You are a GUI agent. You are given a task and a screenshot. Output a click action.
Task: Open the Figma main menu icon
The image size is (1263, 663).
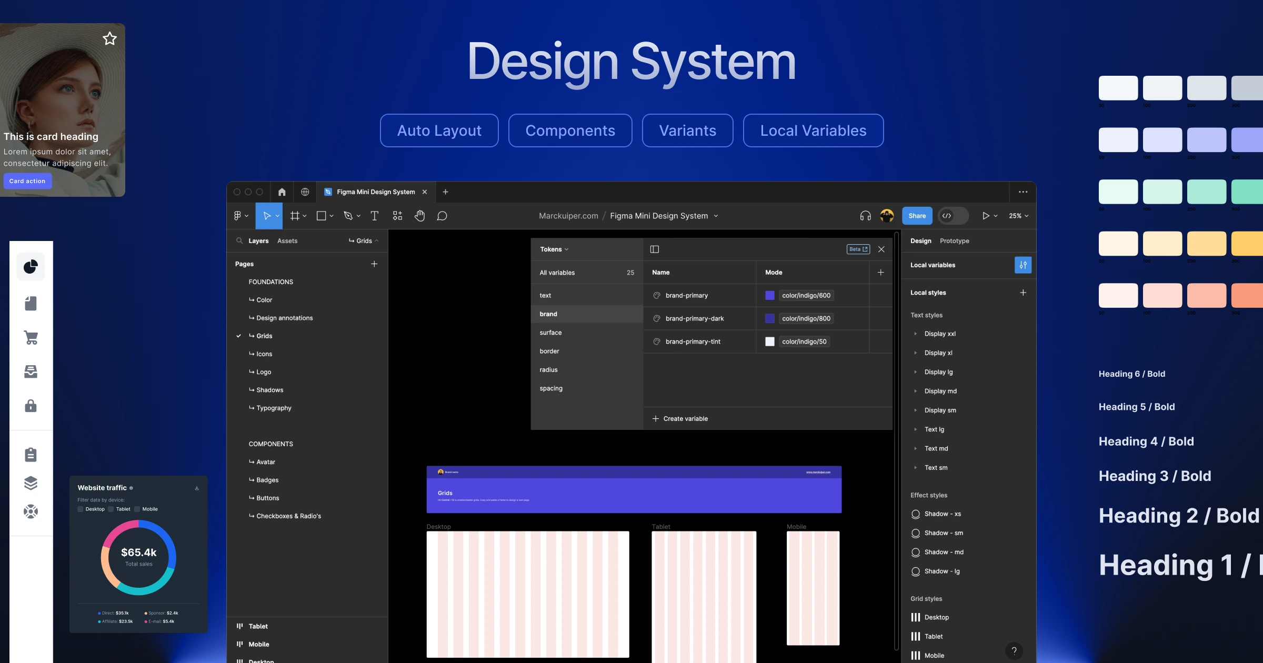point(240,216)
